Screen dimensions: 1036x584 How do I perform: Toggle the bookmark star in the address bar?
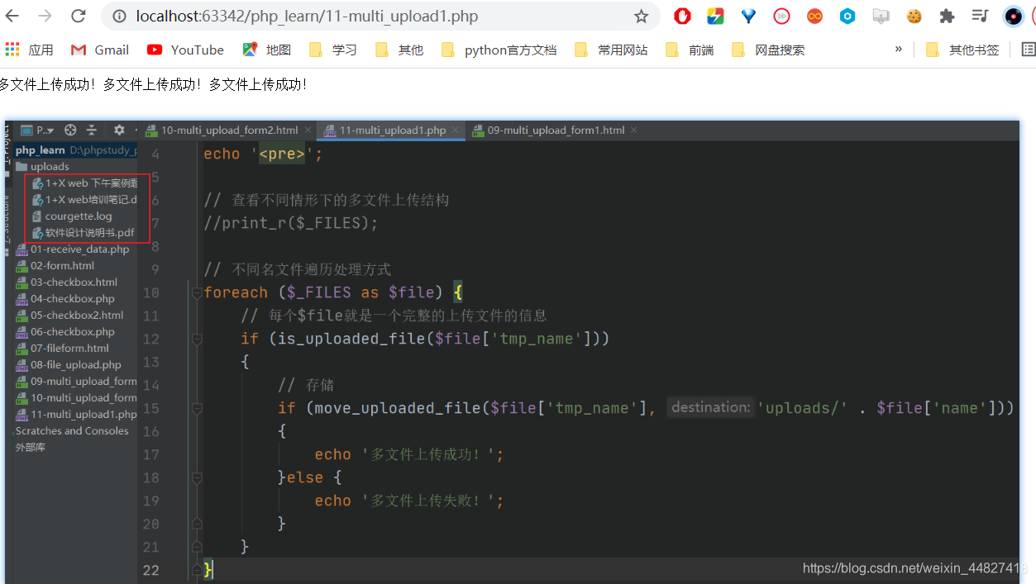point(641,16)
